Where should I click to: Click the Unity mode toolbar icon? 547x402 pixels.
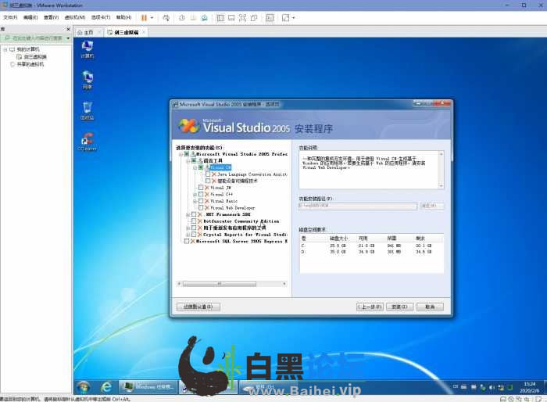pyautogui.click(x=254, y=18)
